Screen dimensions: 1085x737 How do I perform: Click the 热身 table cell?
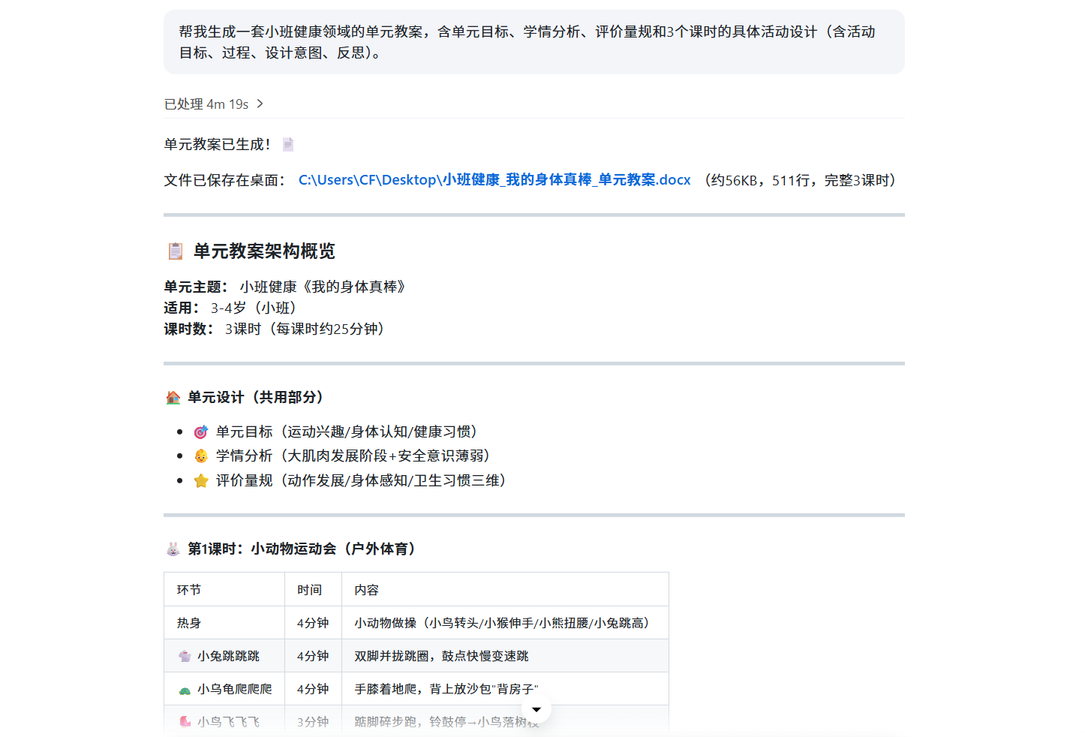(x=224, y=623)
